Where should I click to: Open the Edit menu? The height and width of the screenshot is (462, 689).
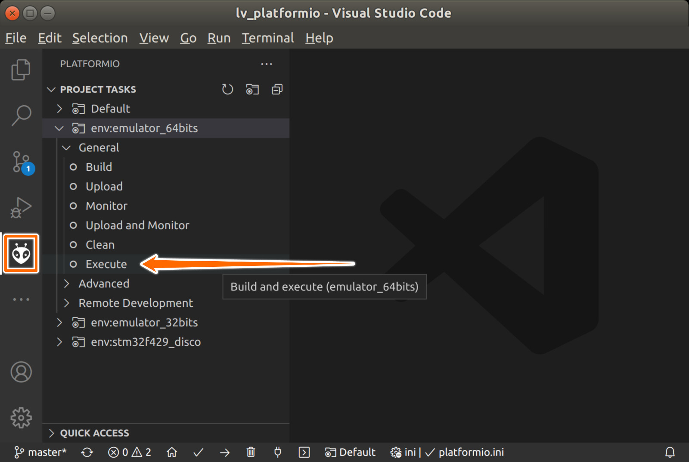click(50, 38)
